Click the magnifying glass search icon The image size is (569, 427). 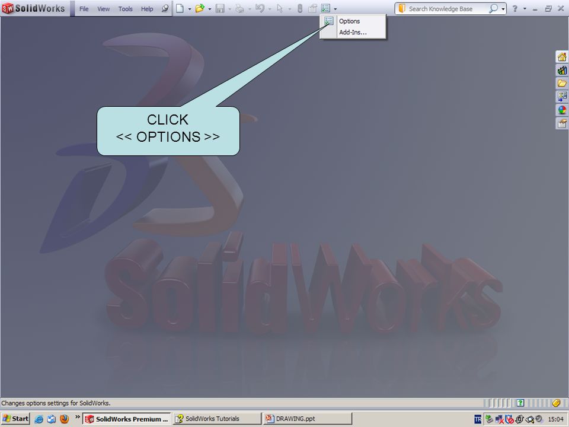[493, 8]
